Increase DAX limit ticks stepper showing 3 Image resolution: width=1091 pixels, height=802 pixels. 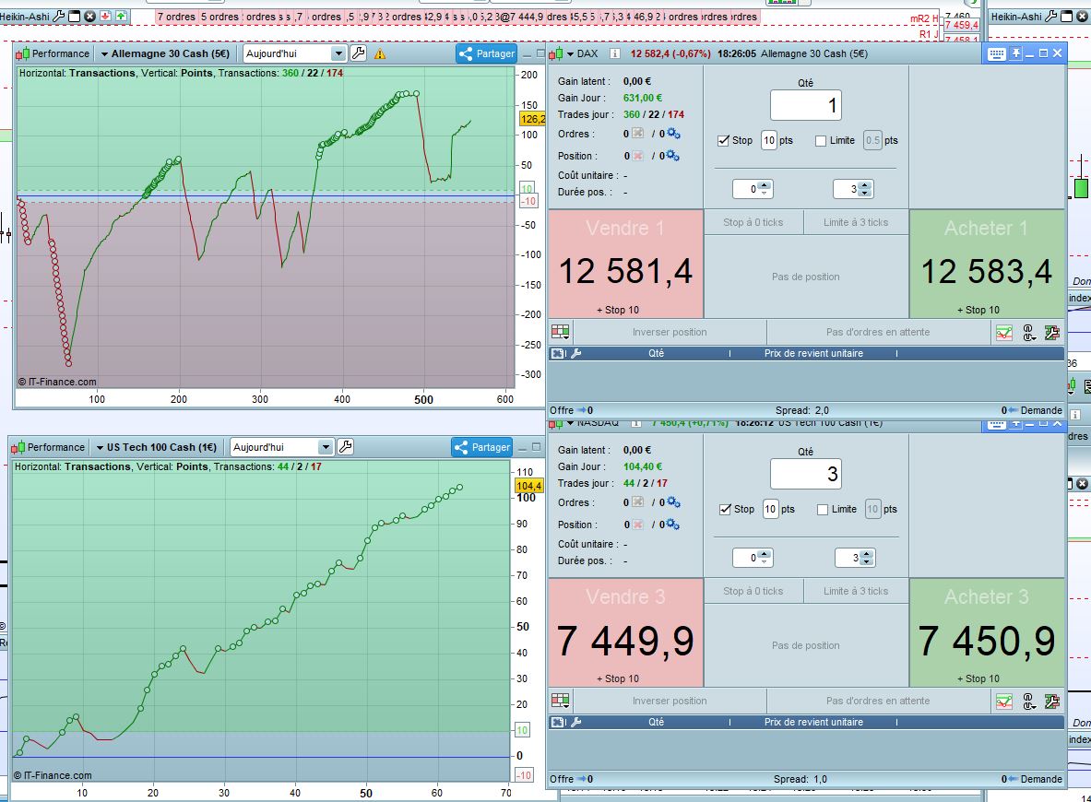(x=864, y=185)
